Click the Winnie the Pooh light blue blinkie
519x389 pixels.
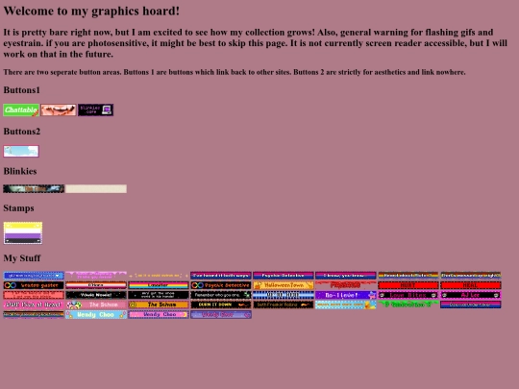[346, 304]
